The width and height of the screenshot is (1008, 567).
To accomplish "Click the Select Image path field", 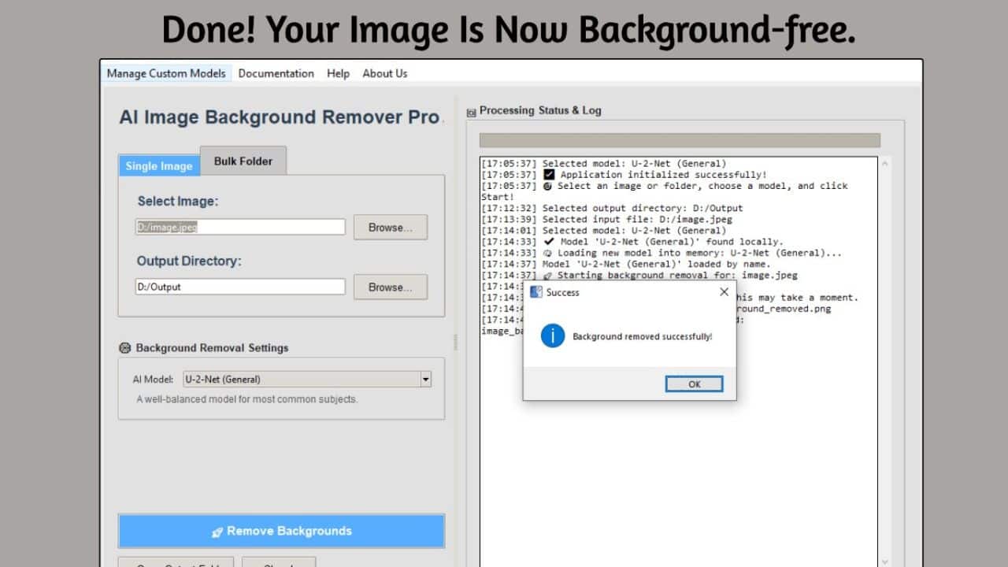I will (240, 228).
